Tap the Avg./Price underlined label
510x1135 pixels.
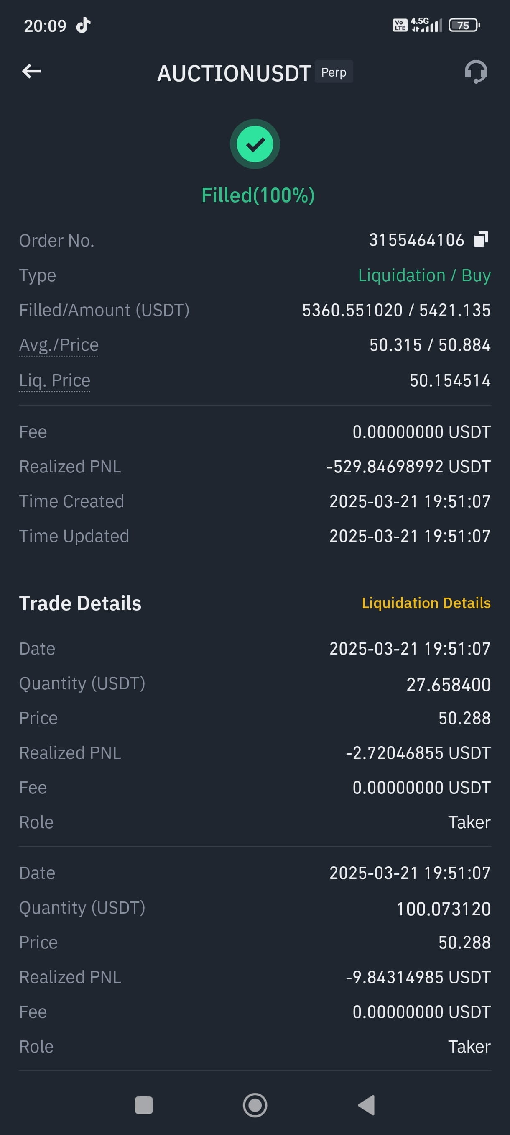[x=59, y=345]
